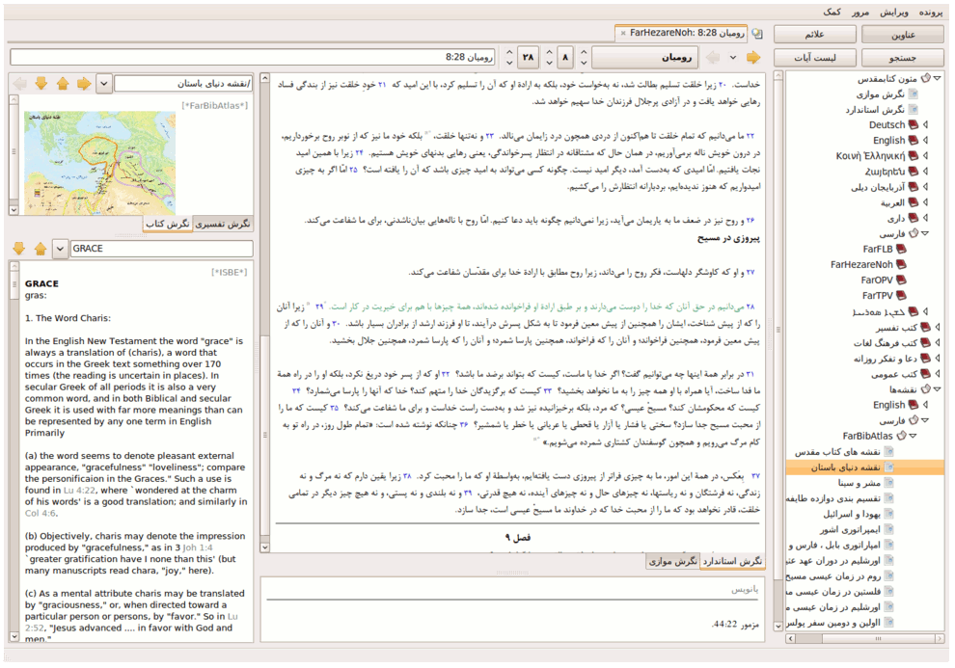
Task: Click the module icon next to FarHezareNoh in the tree
Action: [901, 265]
